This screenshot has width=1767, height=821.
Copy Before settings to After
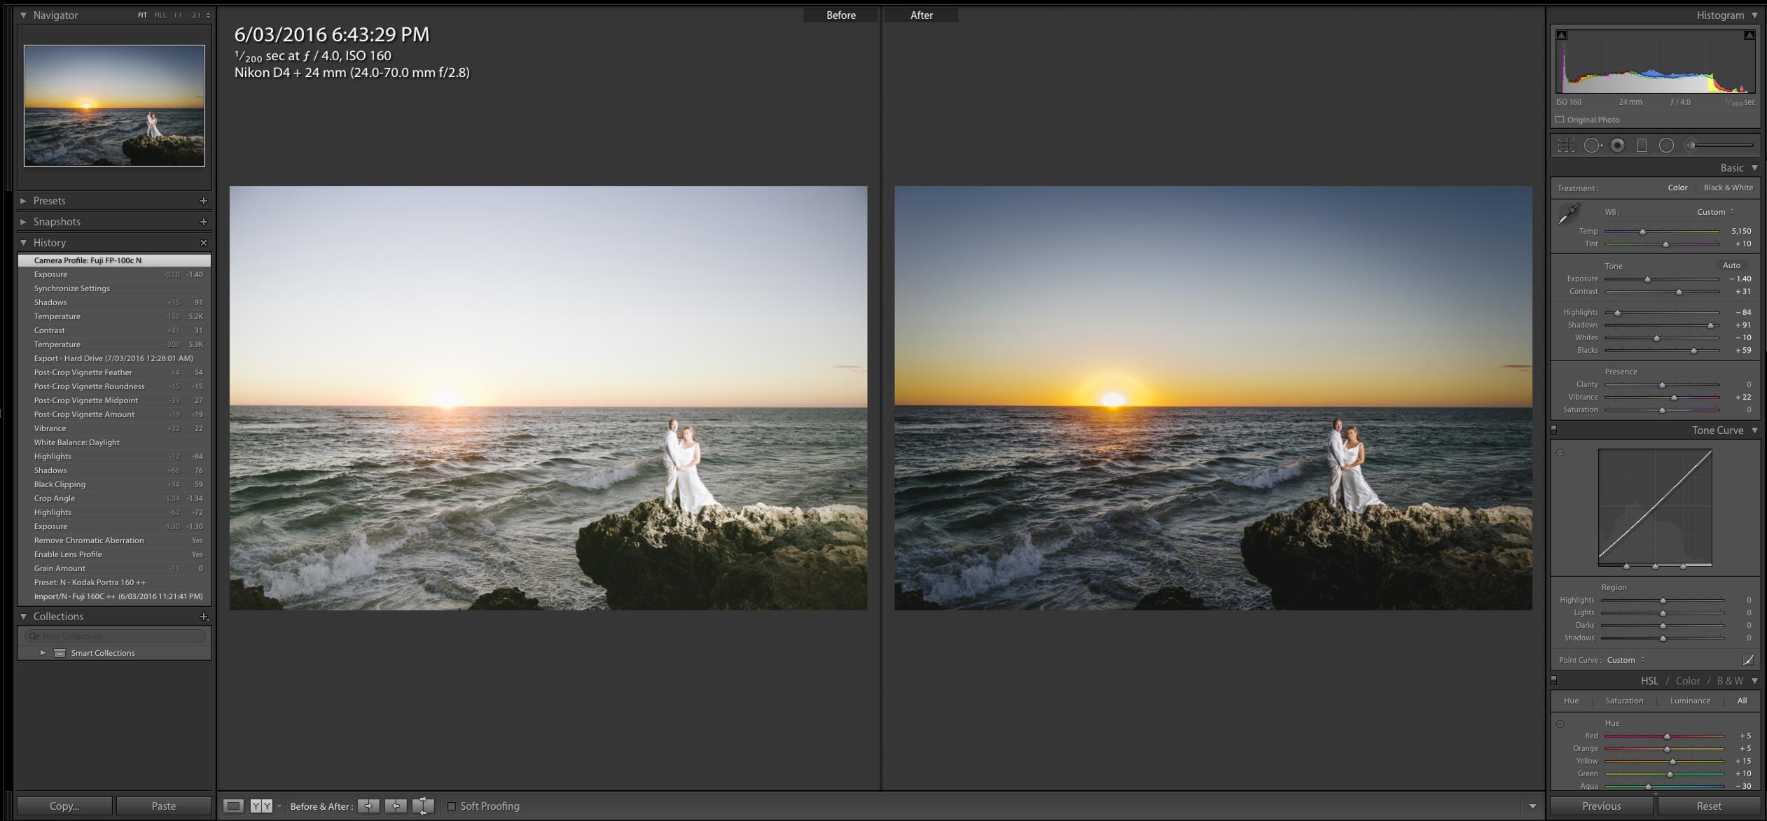[368, 806]
